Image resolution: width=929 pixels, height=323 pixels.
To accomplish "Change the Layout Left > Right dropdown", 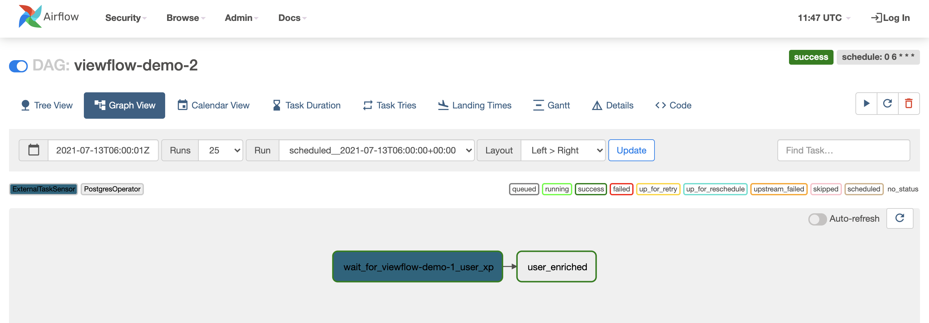I will 563,150.
